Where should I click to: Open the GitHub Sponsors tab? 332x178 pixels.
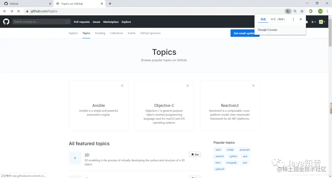(150, 33)
